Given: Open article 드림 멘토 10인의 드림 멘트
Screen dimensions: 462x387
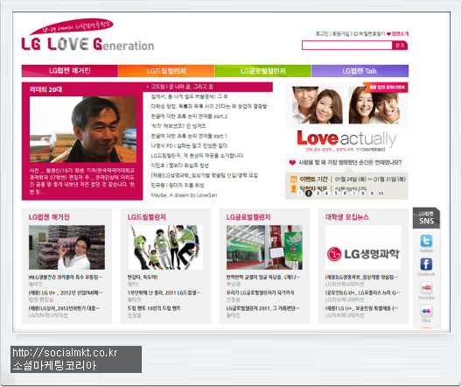Looking at the screenshot, I should 154,308.
